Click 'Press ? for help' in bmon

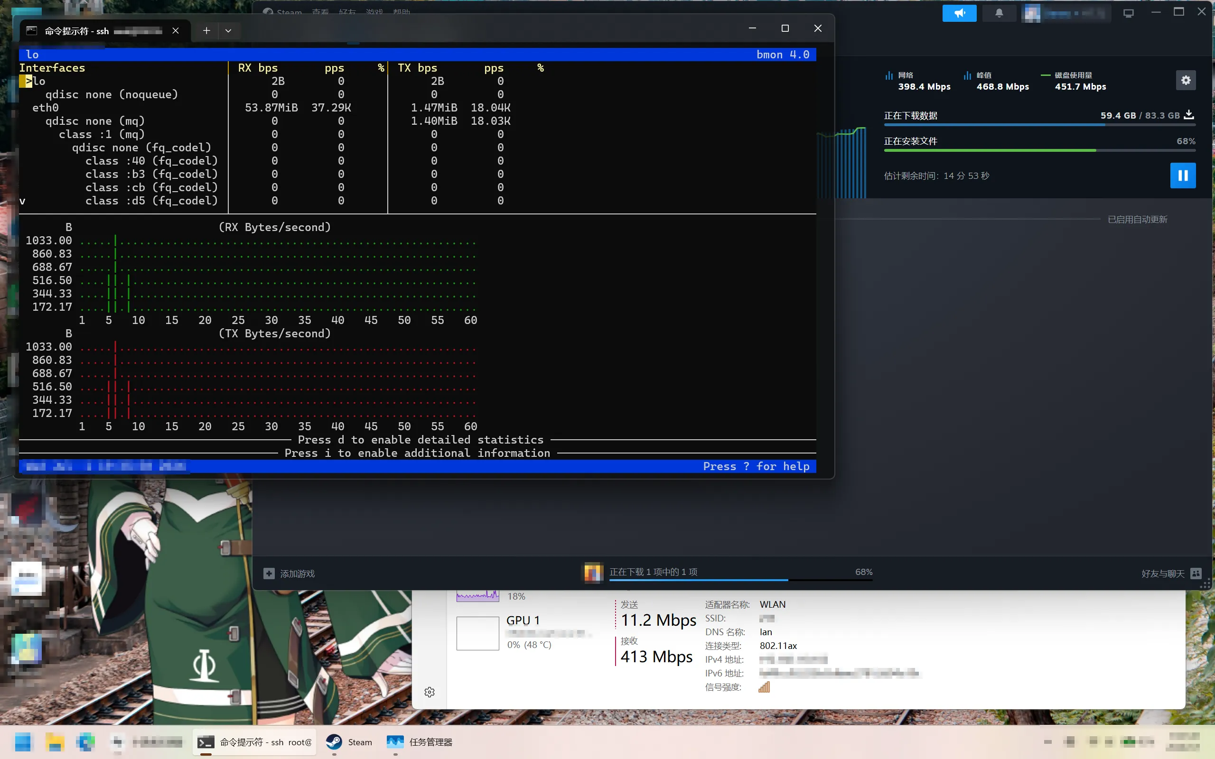(x=756, y=466)
